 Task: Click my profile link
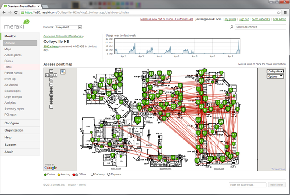230,19
